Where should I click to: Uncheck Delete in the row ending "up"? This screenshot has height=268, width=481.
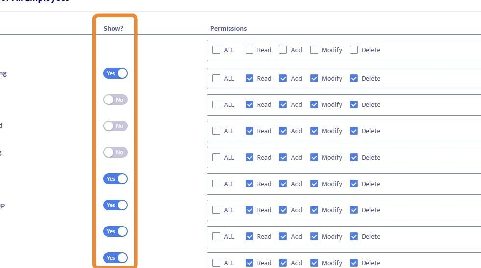(354, 210)
